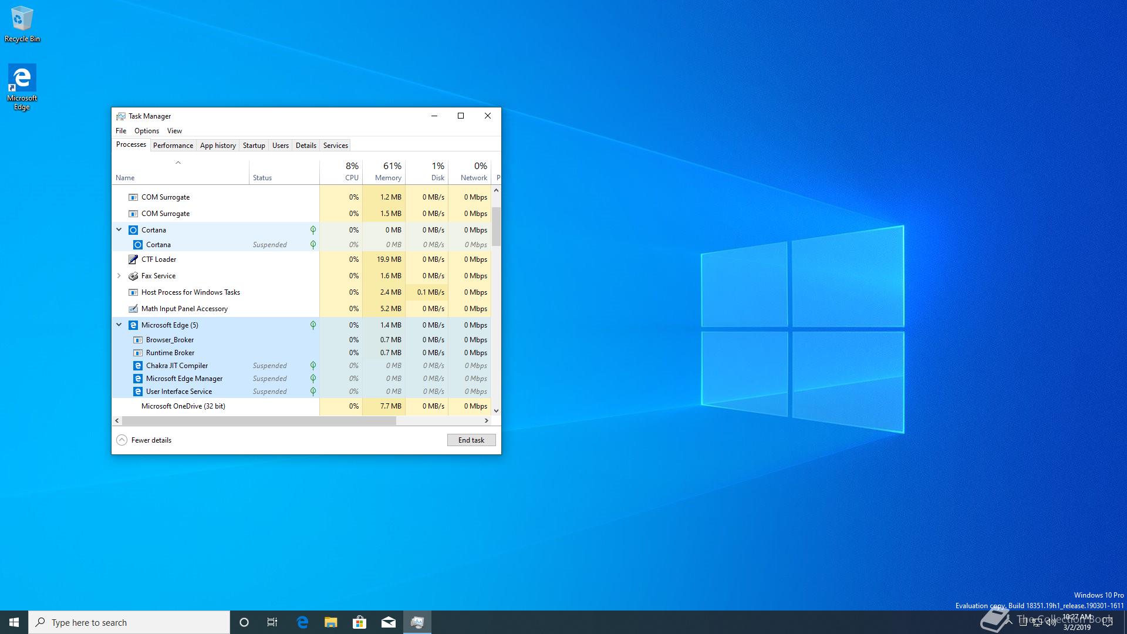Open the Recycle Bin desktop icon
The width and height of the screenshot is (1127, 634).
pyautogui.click(x=22, y=23)
